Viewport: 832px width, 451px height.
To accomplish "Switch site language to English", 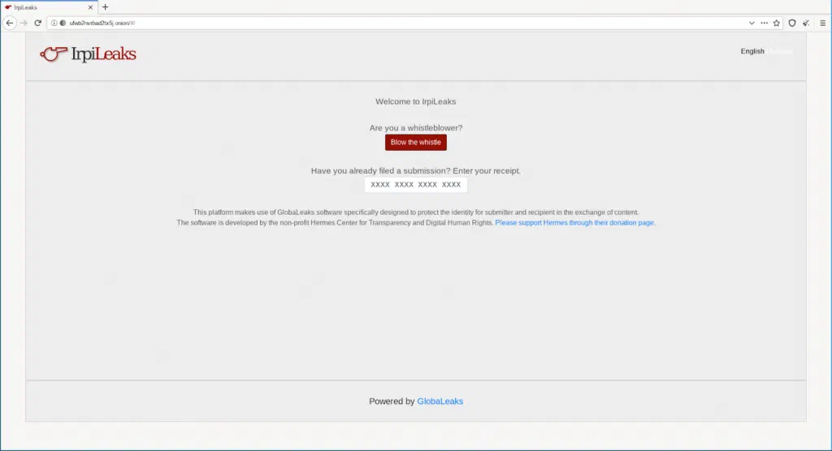I will [x=752, y=51].
